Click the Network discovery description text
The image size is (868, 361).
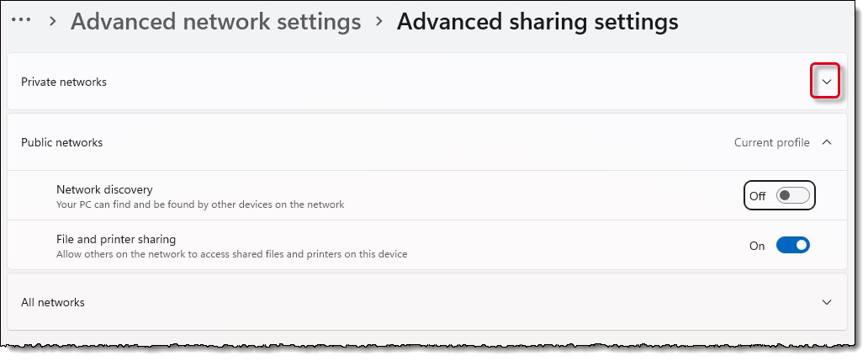[x=200, y=204]
